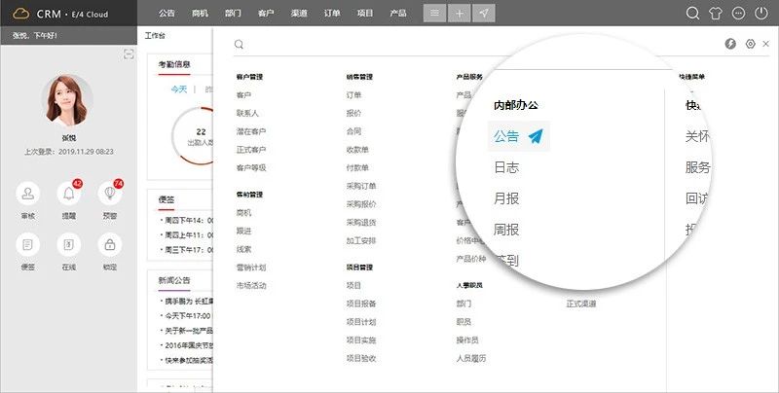The width and height of the screenshot is (779, 393).
Task: Lock the screen with 锁定 icon
Action: pyautogui.click(x=109, y=244)
